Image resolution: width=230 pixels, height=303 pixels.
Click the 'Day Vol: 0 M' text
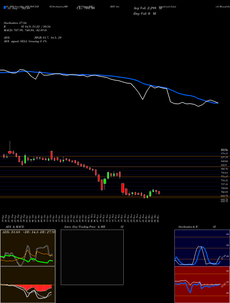point(144,14)
